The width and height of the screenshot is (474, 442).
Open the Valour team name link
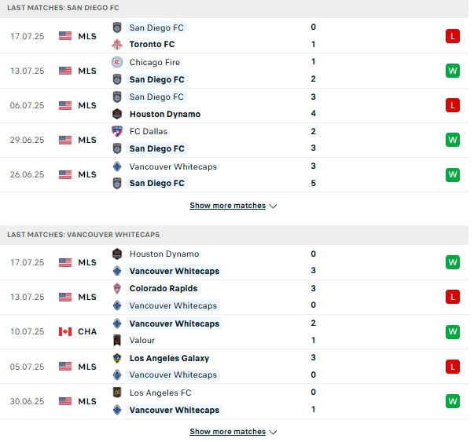coord(142,340)
